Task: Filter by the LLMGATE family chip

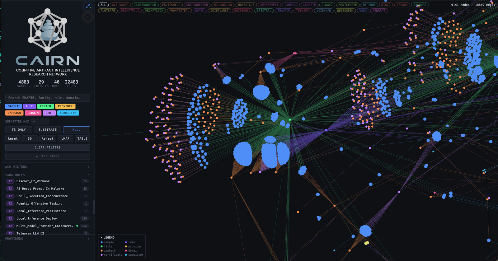Action: [309, 5]
